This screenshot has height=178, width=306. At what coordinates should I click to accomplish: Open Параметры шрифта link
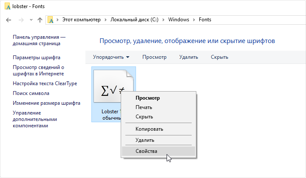37,57
